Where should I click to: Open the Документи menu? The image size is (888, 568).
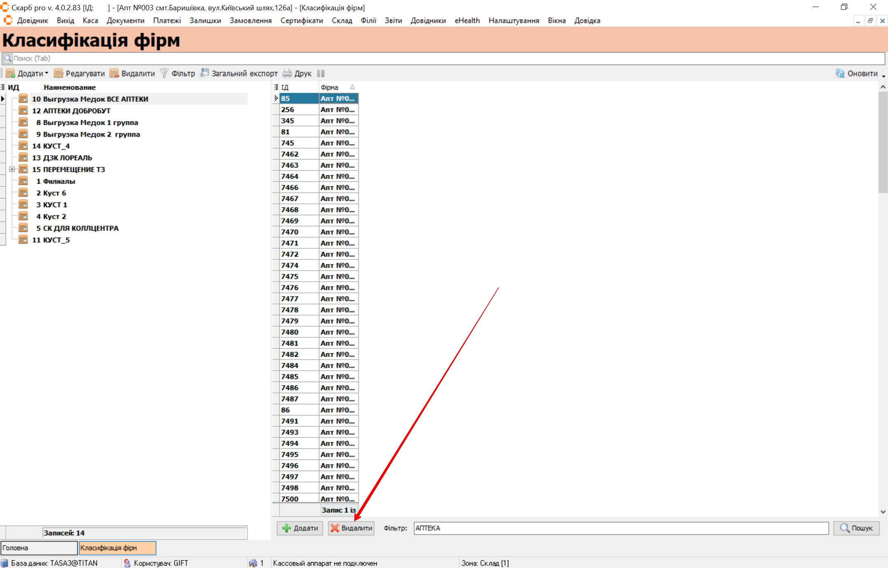[125, 21]
